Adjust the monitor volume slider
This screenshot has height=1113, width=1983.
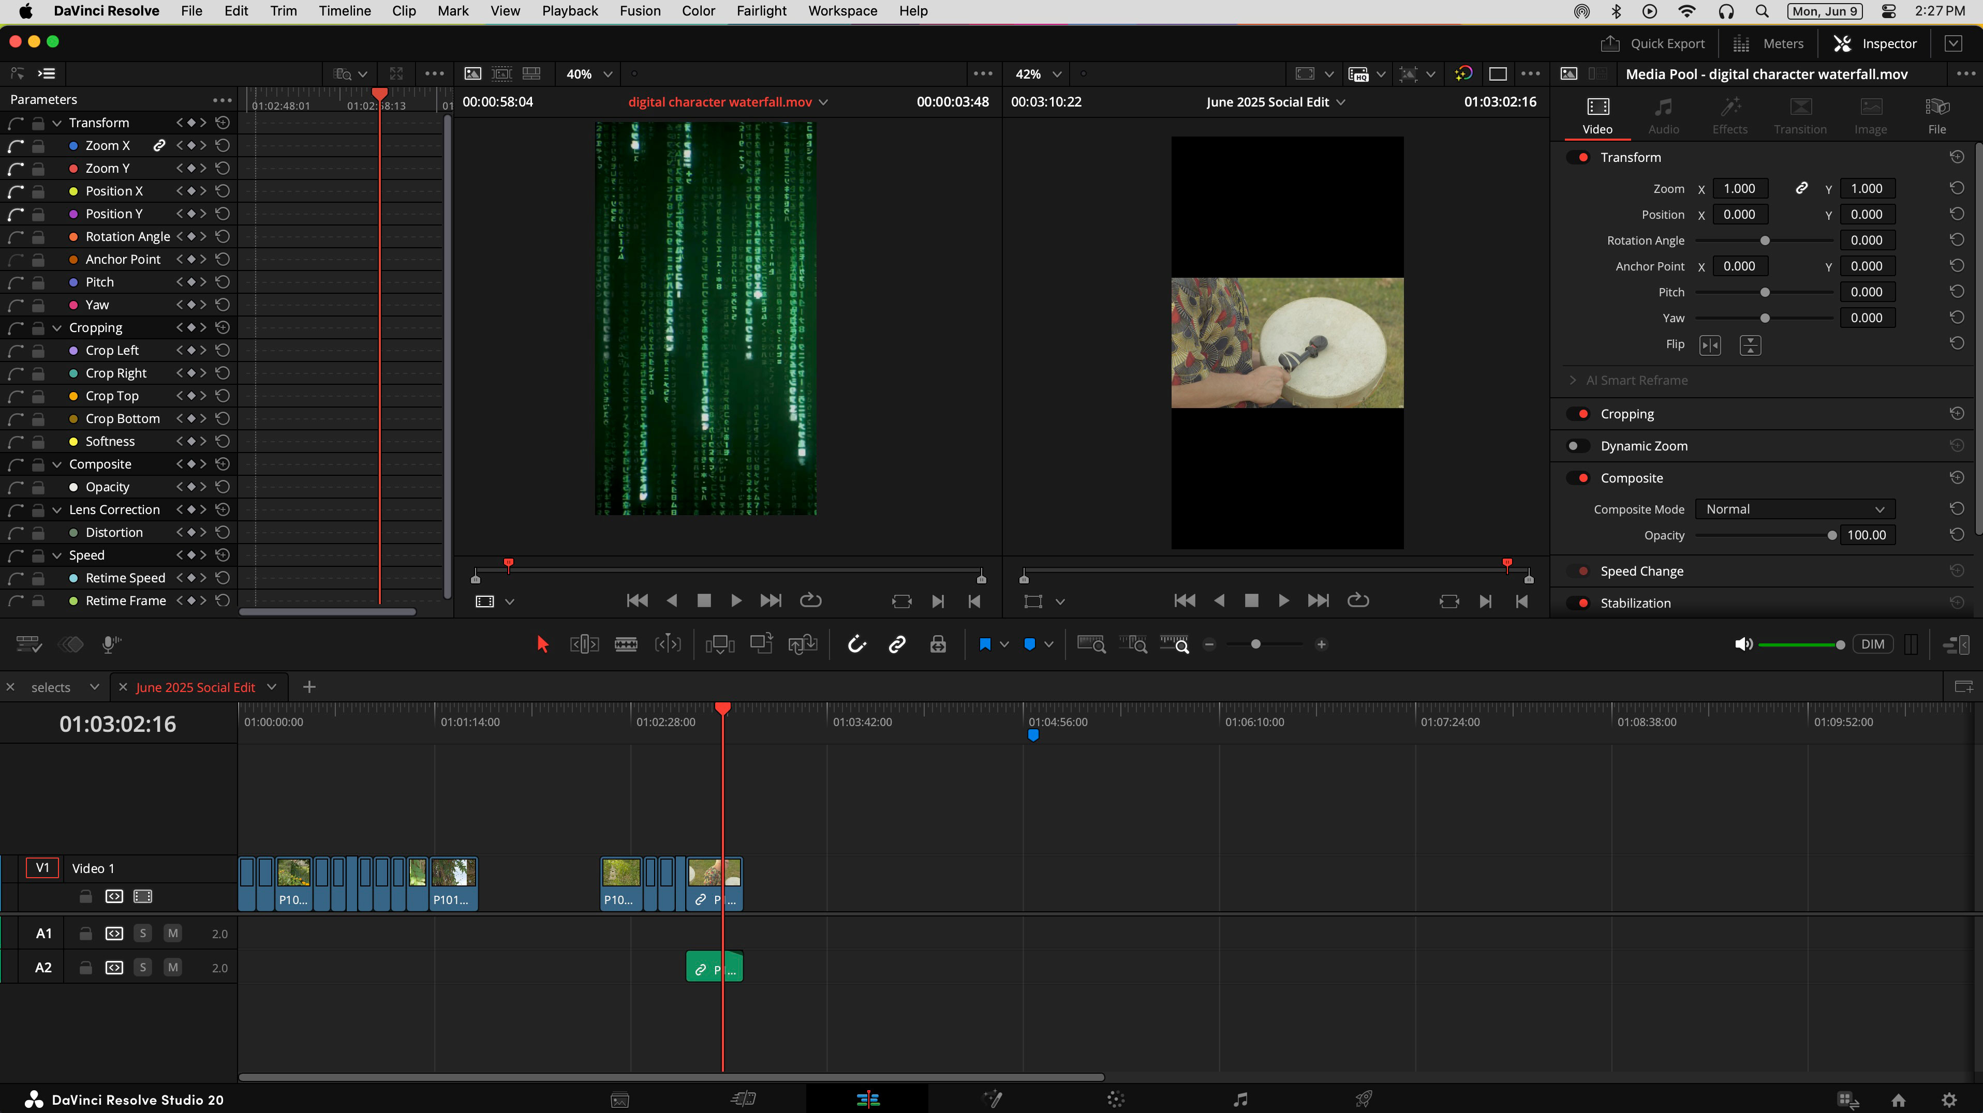tap(1801, 644)
